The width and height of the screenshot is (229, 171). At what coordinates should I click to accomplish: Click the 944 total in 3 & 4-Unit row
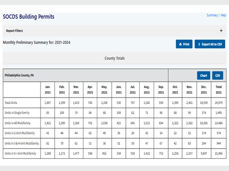pos(219,143)
